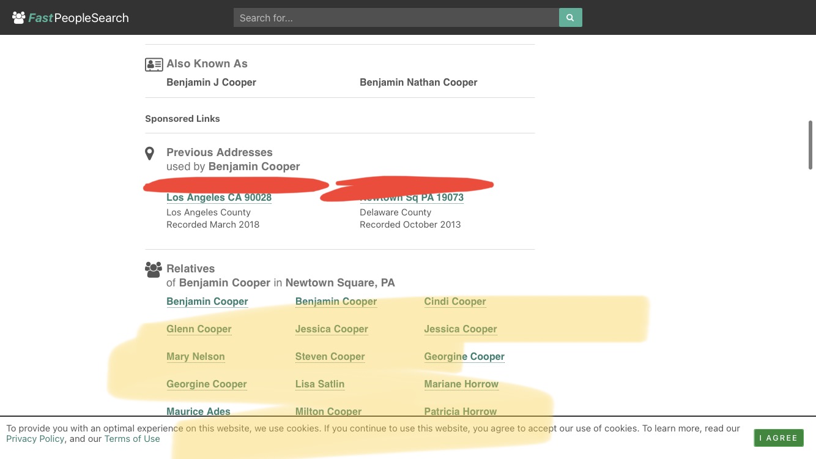Open the Terms of Use link

[132, 439]
